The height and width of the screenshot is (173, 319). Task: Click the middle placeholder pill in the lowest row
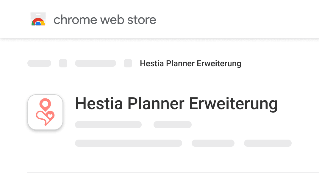pos(213,143)
